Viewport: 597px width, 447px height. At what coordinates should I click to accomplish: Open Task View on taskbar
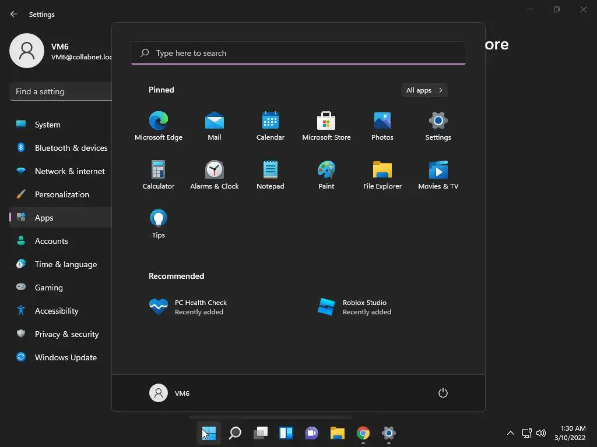[261, 433]
